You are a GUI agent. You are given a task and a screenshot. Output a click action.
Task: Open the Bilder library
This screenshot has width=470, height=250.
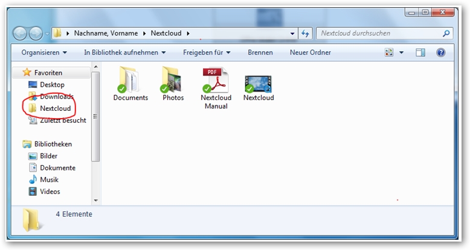click(48, 156)
